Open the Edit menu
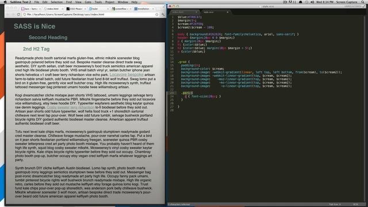Screen dimensions: 368x207 pyautogui.click(x=45, y=2)
